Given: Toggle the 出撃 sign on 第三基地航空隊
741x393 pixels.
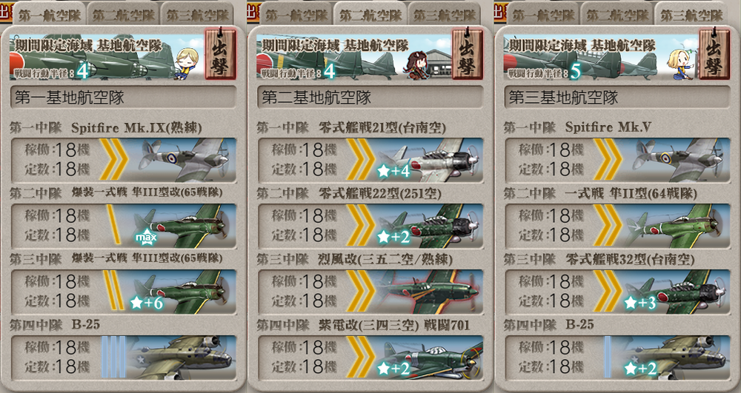Looking at the screenshot, I should click(x=714, y=54).
